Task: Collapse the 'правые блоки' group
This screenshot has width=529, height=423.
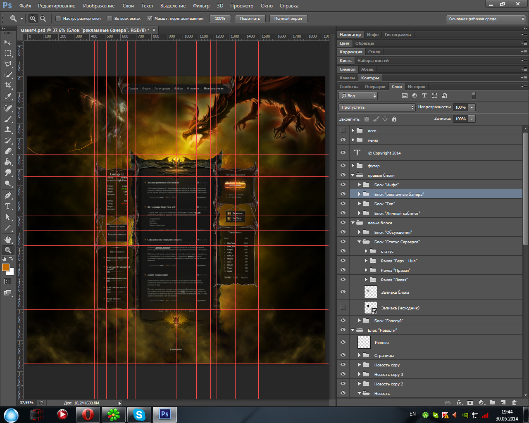Action: (x=353, y=175)
